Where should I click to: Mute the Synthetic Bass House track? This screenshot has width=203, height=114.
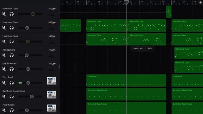point(4,96)
